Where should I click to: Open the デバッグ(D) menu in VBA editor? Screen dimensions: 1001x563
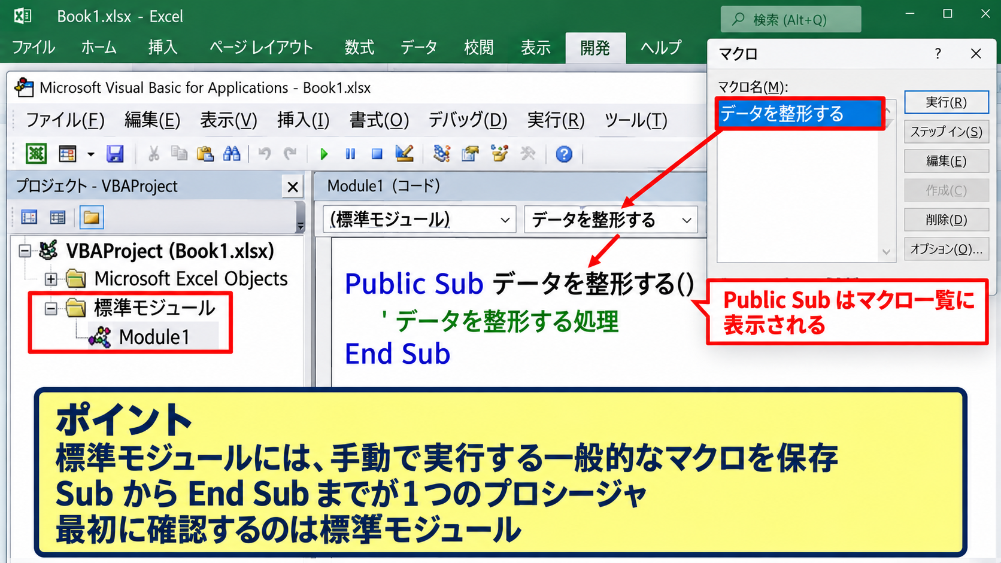(468, 120)
